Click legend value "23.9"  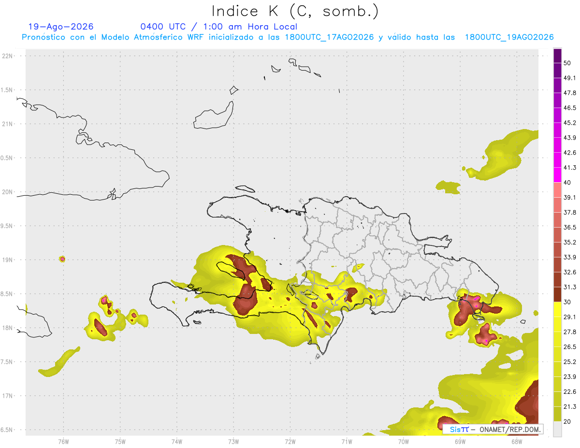(569, 377)
